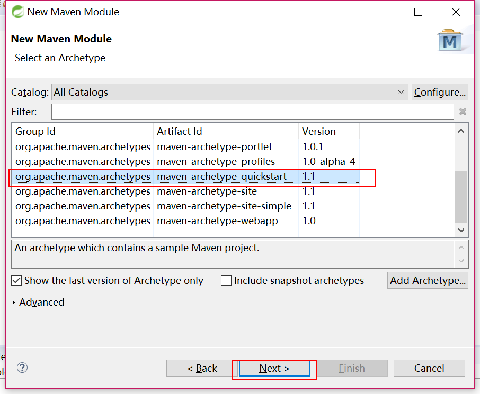Screen dimensions: 480x394
Task: Select the maven-archetype-site row
Action: (186, 191)
